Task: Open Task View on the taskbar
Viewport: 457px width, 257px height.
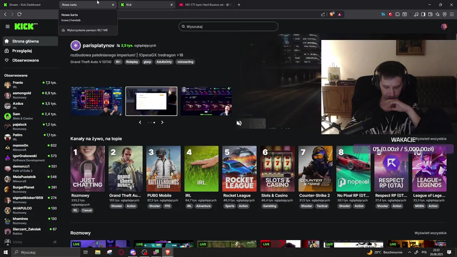Action: pyautogui.click(x=86, y=252)
